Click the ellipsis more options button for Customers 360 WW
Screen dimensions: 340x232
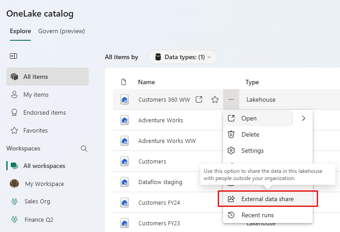pyautogui.click(x=231, y=99)
